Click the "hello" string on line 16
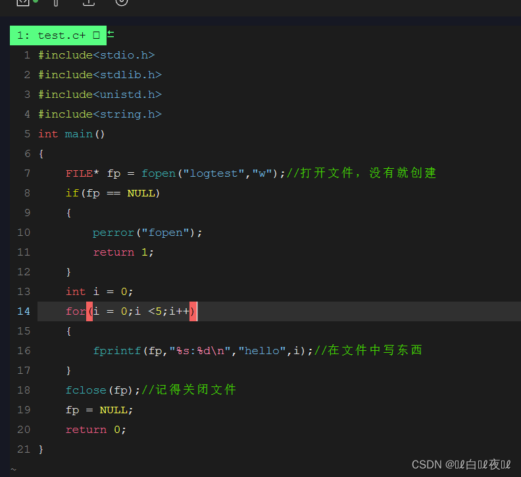 (x=262, y=351)
